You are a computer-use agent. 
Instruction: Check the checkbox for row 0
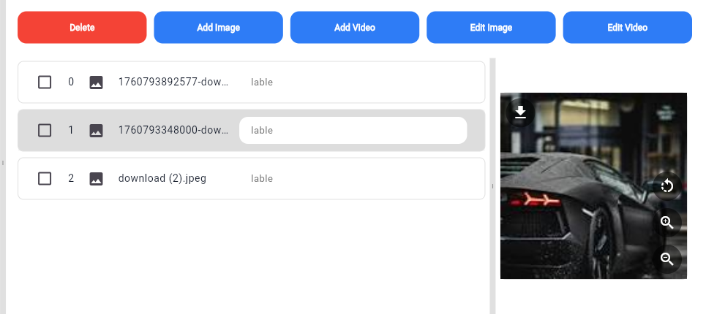click(45, 83)
